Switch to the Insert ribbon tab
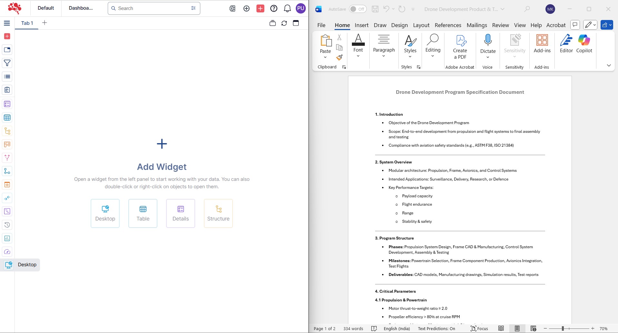The width and height of the screenshot is (618, 333). click(361, 25)
